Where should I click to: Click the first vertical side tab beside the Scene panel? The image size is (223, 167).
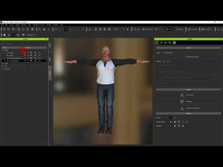pos(50,45)
